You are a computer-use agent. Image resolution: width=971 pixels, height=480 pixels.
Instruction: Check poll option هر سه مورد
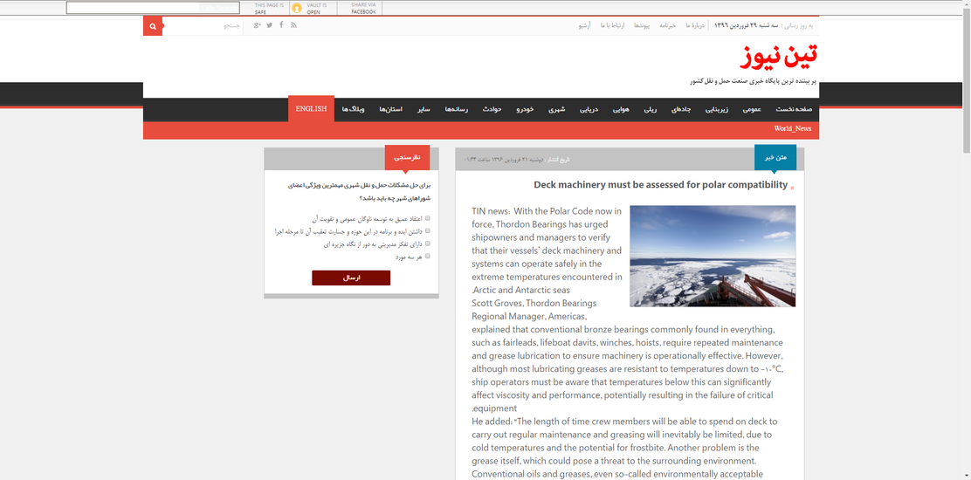(427, 256)
